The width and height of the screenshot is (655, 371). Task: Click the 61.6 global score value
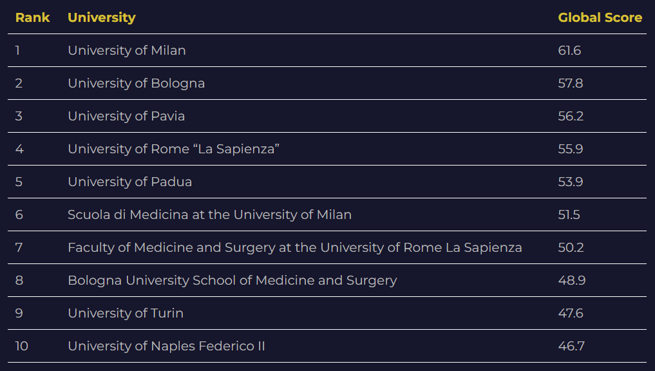[x=569, y=50]
